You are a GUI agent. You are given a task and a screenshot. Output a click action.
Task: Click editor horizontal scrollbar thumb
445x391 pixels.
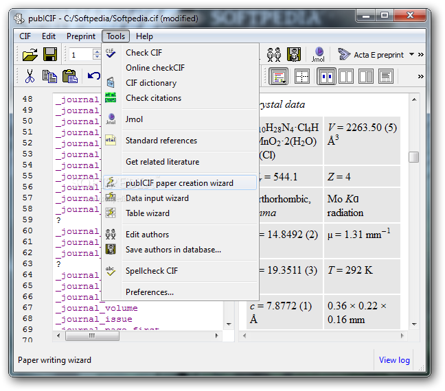tap(92, 335)
